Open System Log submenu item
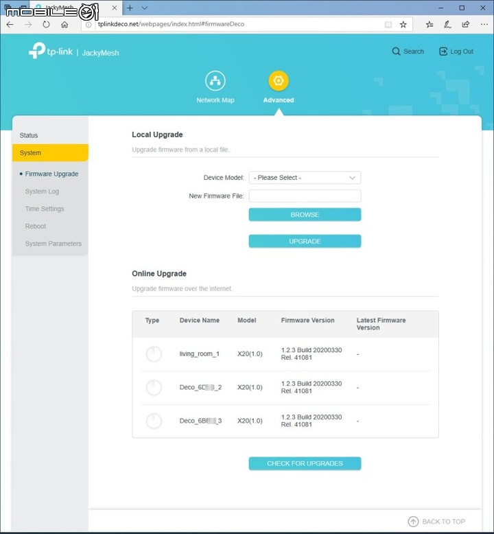This screenshot has width=494, height=534. (42, 191)
